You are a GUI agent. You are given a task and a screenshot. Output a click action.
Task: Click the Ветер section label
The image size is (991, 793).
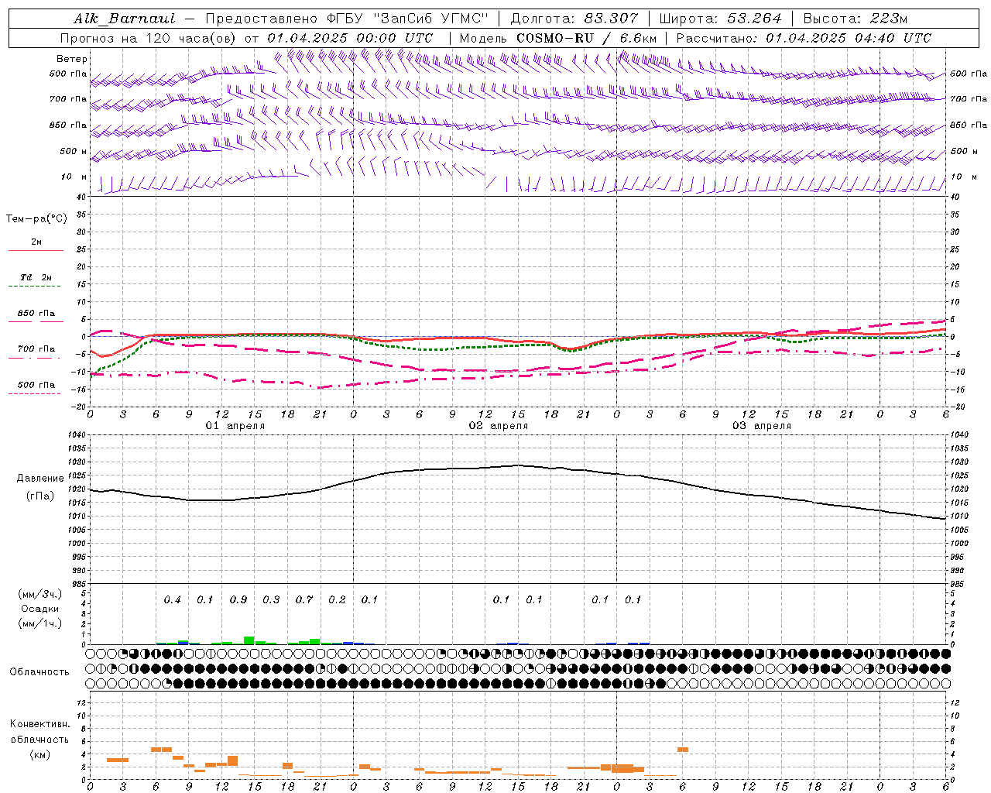coord(71,59)
